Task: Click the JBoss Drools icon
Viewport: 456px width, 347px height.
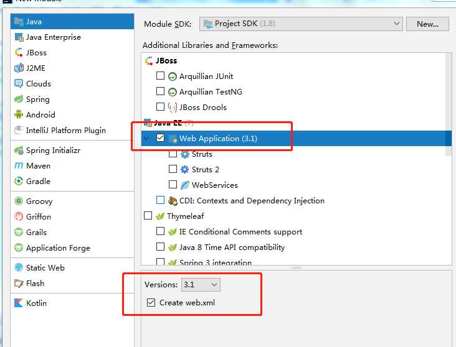Action: pos(173,108)
